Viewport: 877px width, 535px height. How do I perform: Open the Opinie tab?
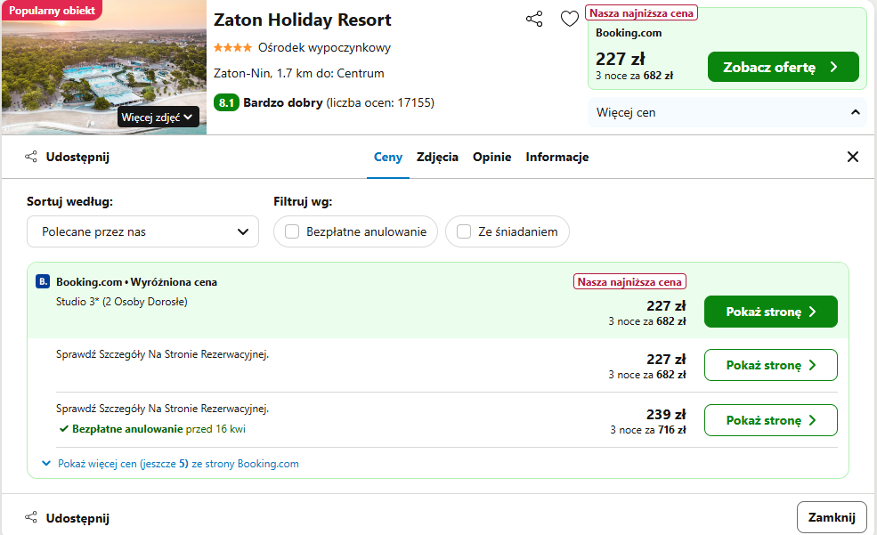pyautogui.click(x=491, y=157)
